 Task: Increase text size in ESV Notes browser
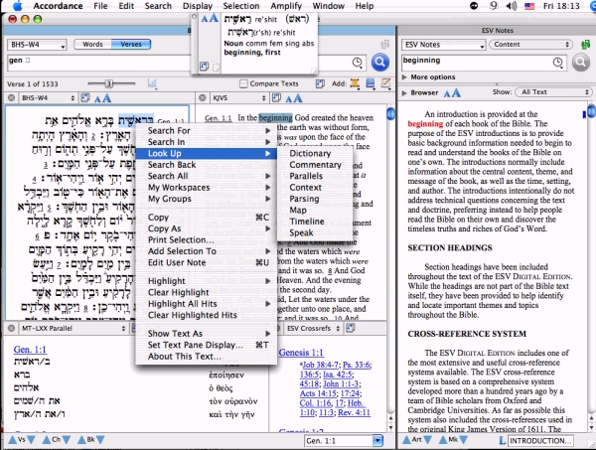(x=456, y=92)
